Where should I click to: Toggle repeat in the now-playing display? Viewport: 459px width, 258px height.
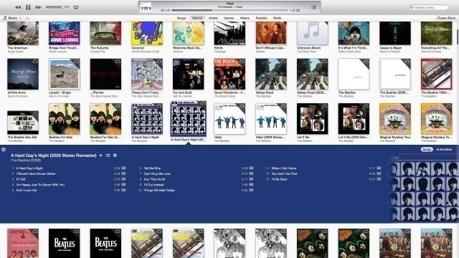pyautogui.click(x=163, y=11)
